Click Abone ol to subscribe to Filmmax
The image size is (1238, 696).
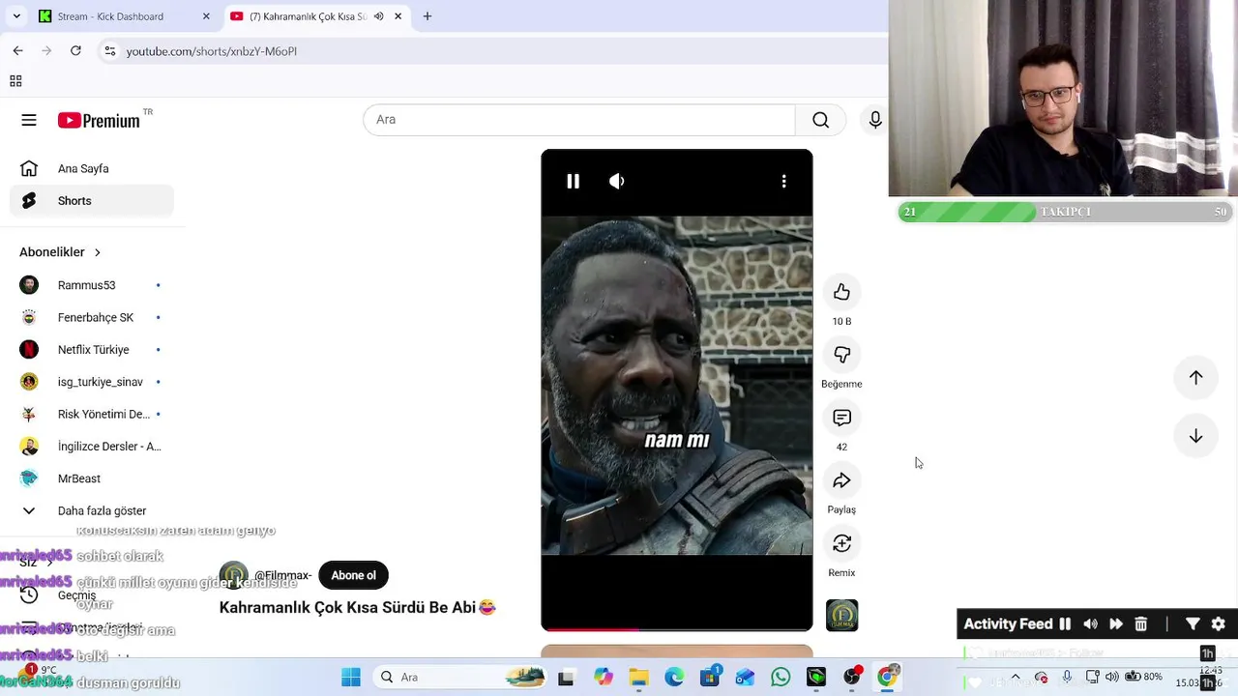353,575
